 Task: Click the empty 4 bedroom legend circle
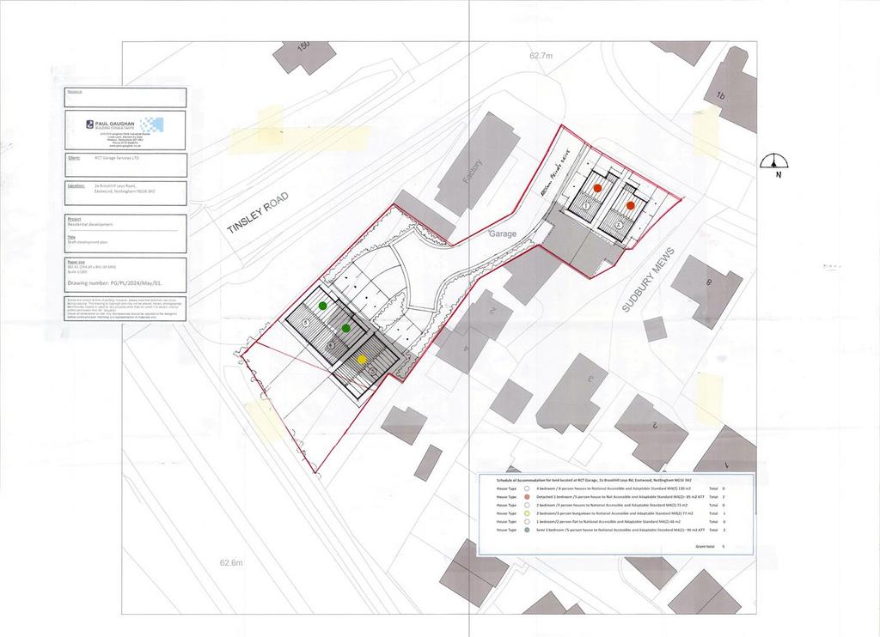click(x=528, y=488)
